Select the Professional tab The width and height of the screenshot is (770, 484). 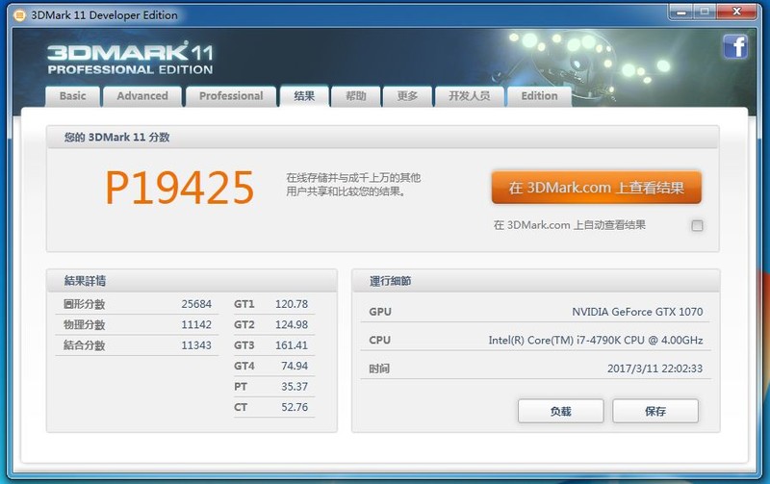click(231, 96)
